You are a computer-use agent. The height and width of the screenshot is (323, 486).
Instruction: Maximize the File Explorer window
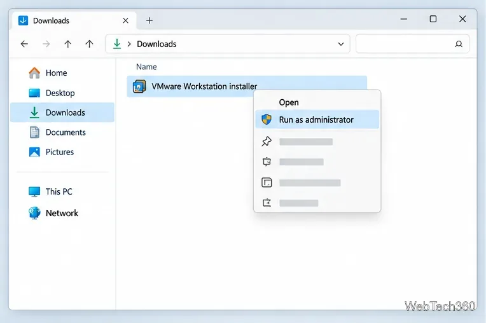pyautogui.click(x=433, y=19)
